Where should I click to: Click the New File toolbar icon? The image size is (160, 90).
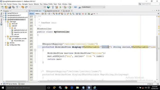tap(3, 7)
